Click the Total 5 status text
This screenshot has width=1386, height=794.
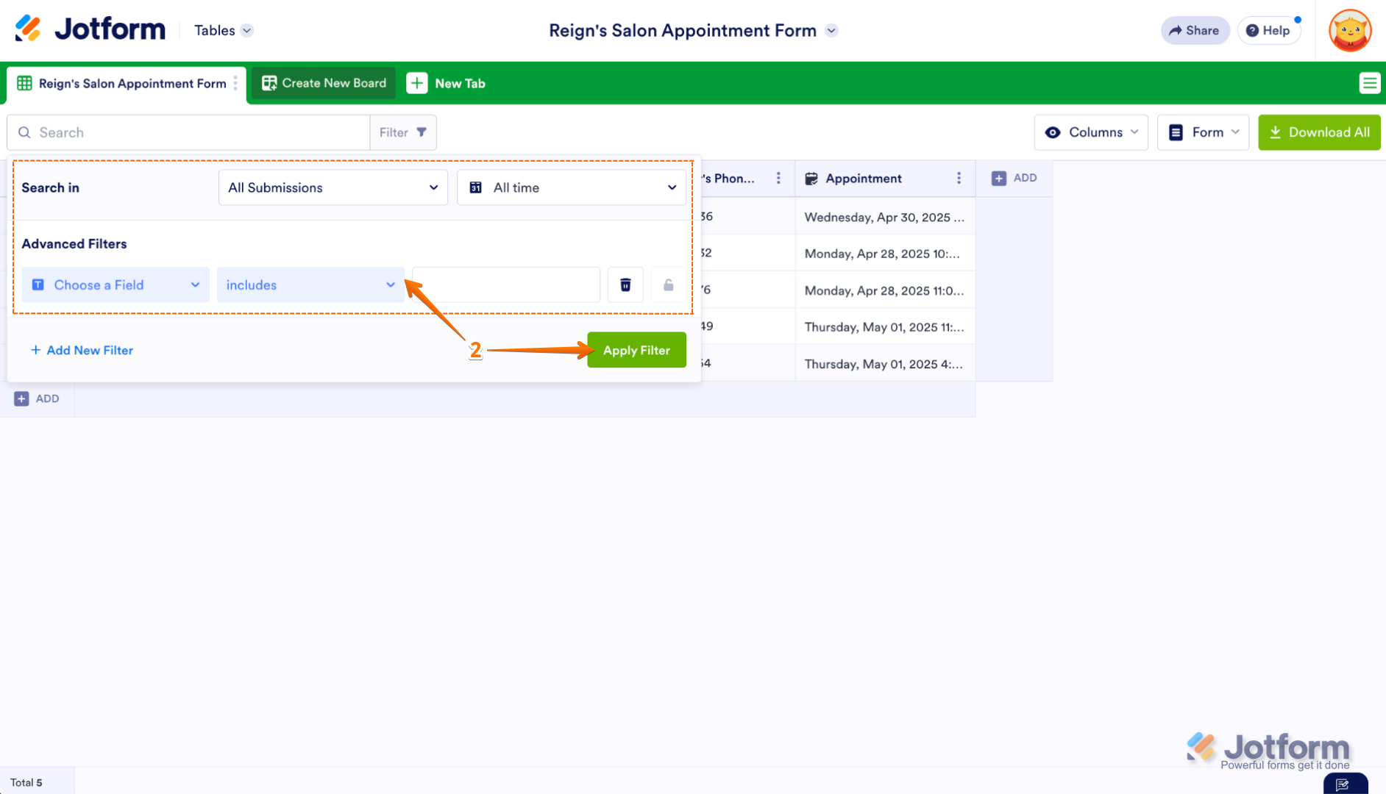[x=26, y=782]
